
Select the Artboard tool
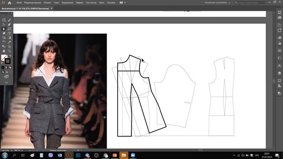9,46
